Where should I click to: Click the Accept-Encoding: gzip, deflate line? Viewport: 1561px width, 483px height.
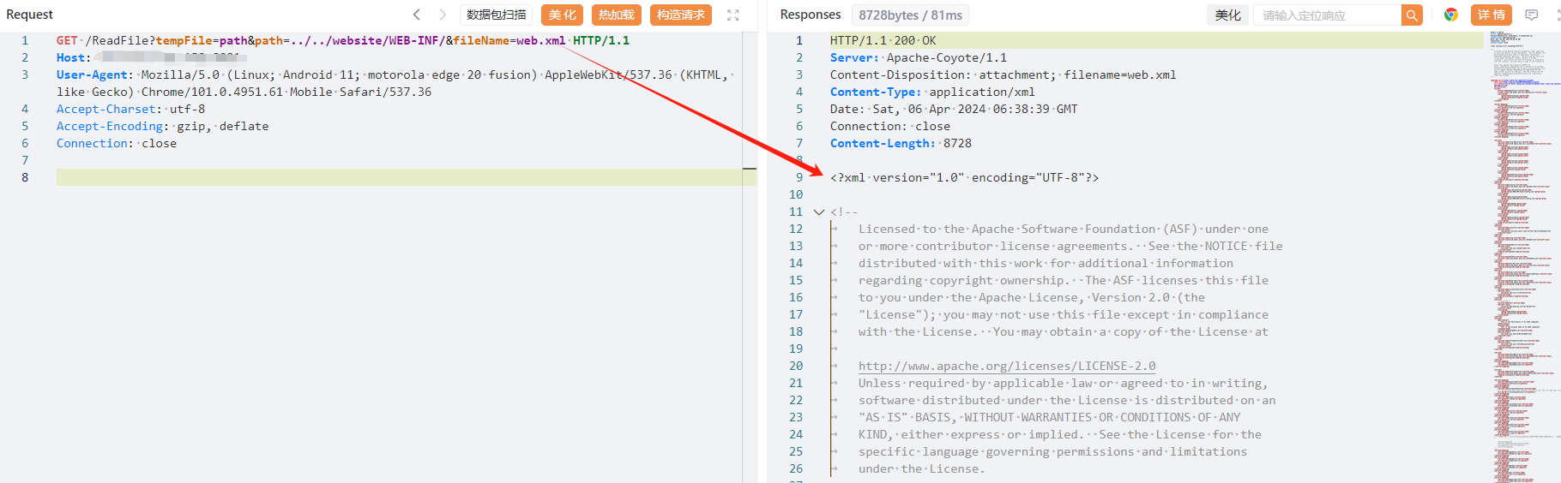163,126
